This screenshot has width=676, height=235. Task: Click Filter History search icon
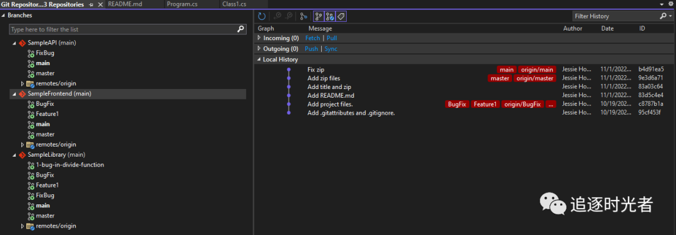coord(663,16)
